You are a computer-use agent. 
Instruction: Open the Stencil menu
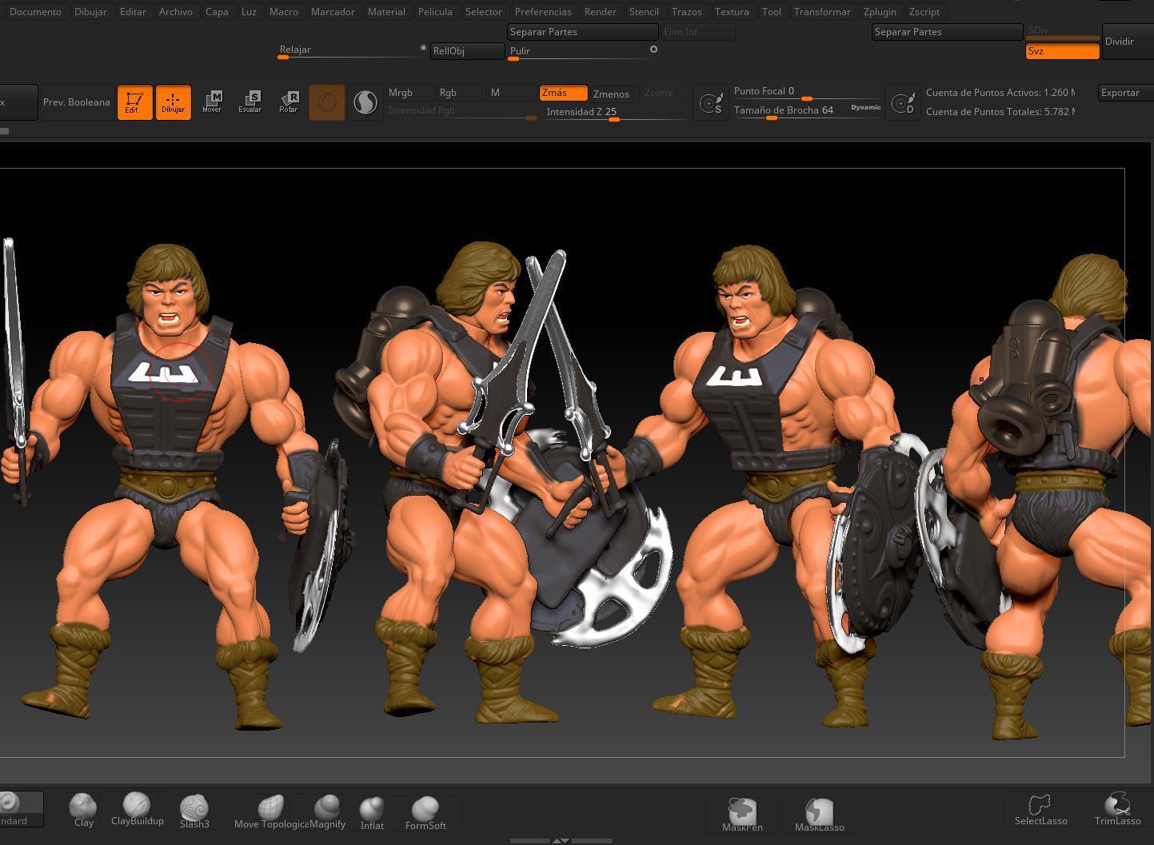(x=644, y=12)
